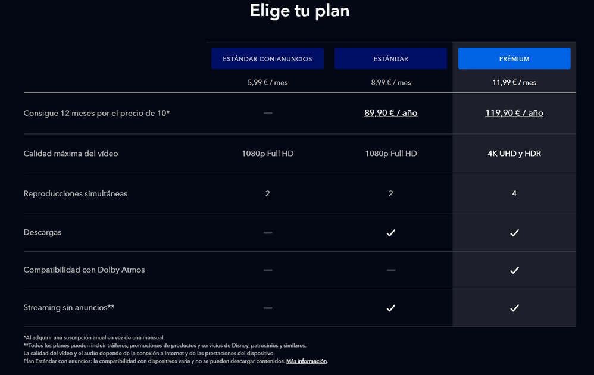Click Streaming sin anuncios checkmark under Prémium
The image size is (594, 375).
click(514, 308)
